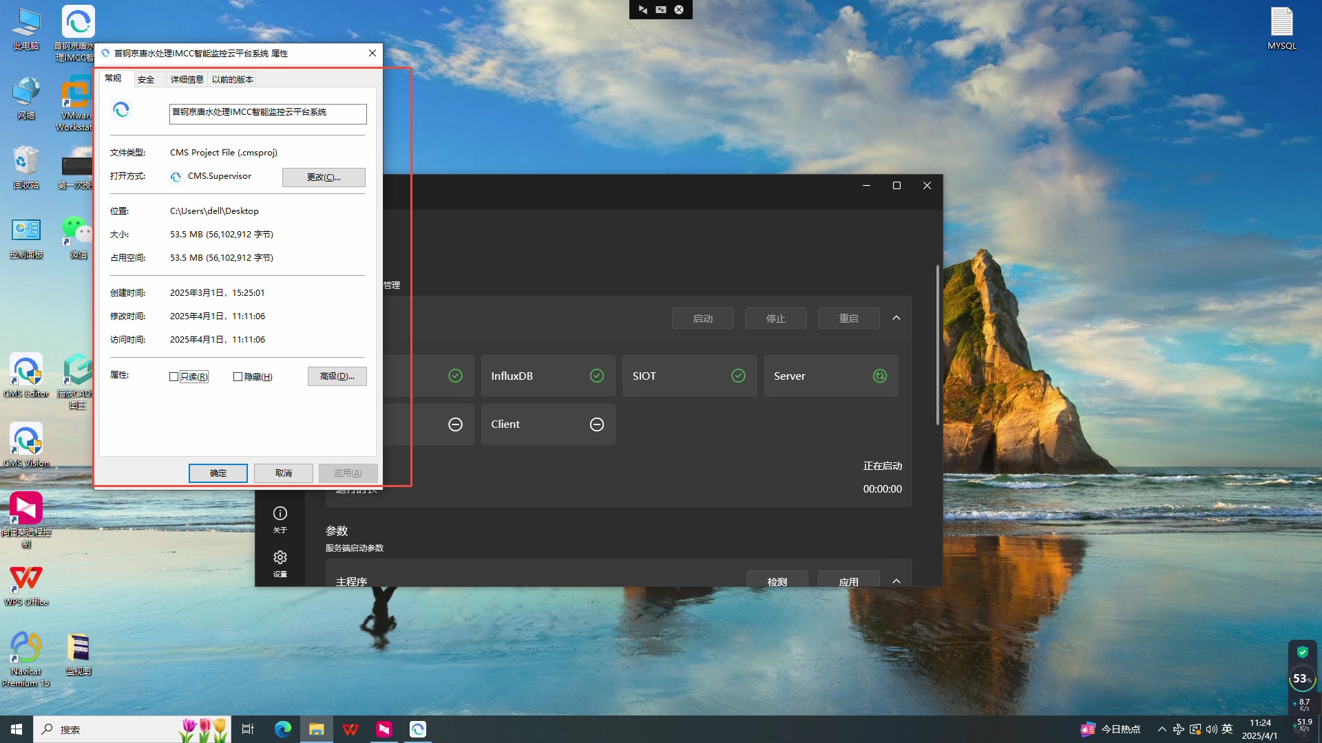Toggle 隐藏 hidden checkbox
Image resolution: width=1322 pixels, height=743 pixels.
coord(238,376)
